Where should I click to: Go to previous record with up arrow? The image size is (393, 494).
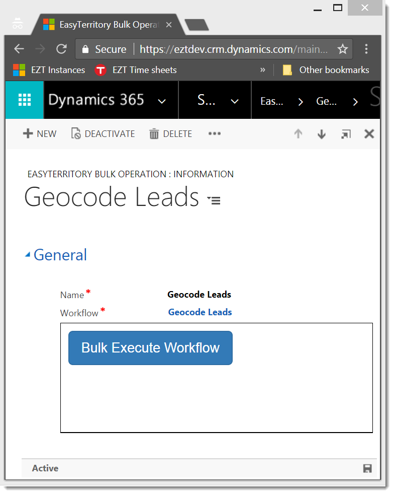pos(298,134)
